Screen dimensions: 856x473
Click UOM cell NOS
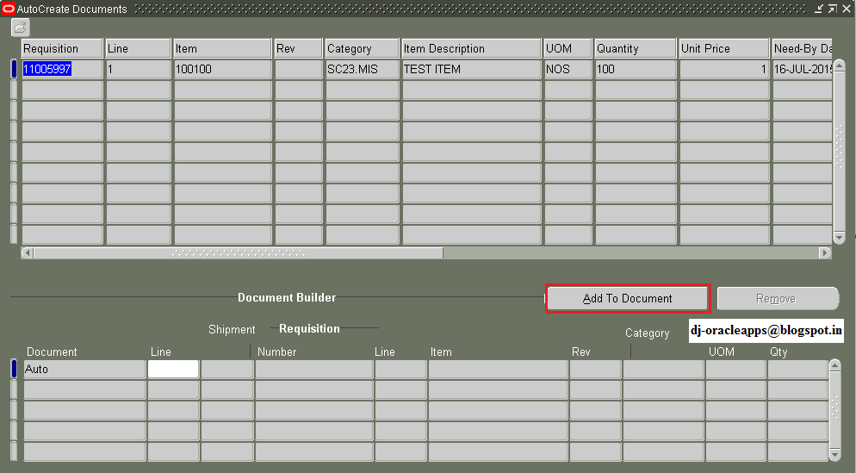[568, 69]
